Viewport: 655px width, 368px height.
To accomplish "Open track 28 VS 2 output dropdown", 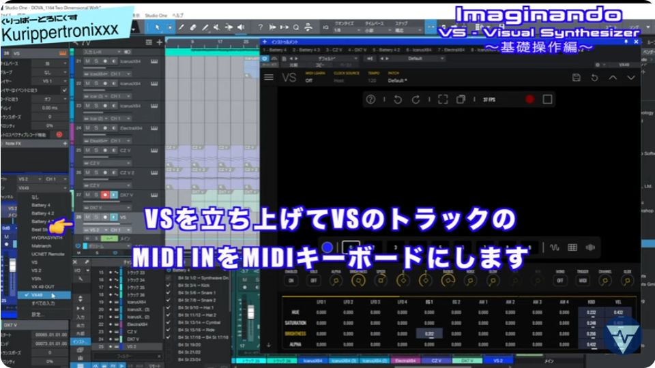I will (x=96, y=230).
